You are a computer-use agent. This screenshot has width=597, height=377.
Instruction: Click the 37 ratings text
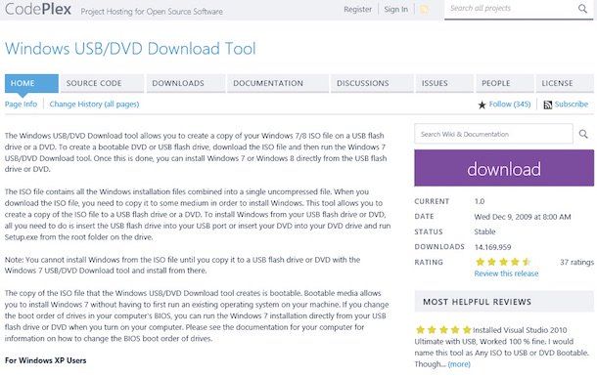pos(576,262)
